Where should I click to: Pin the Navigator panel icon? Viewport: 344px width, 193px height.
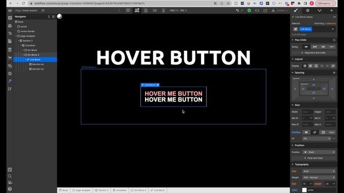pos(54,17)
